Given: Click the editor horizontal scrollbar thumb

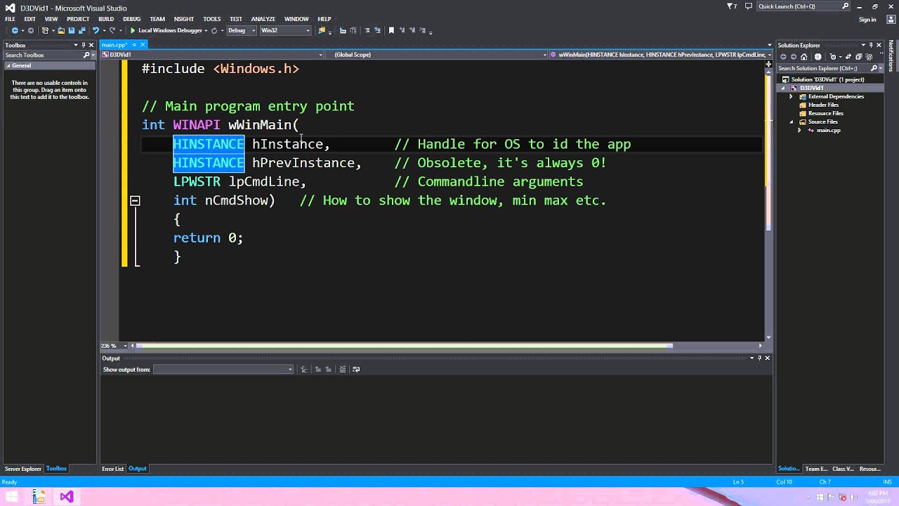Looking at the screenshot, I should coord(404,346).
